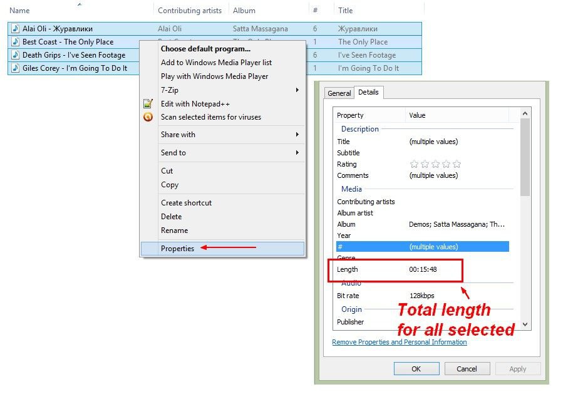The image size is (578, 419).
Task: Select the Delete option in context menu
Action: pos(171,217)
